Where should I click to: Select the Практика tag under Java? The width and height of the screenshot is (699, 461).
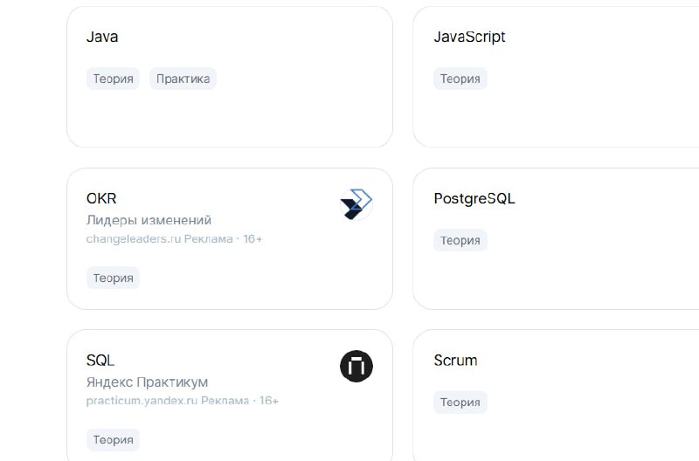pos(183,79)
